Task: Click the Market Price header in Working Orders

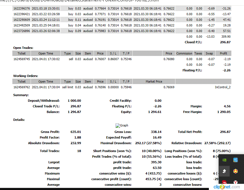Action: (x=154, y=82)
